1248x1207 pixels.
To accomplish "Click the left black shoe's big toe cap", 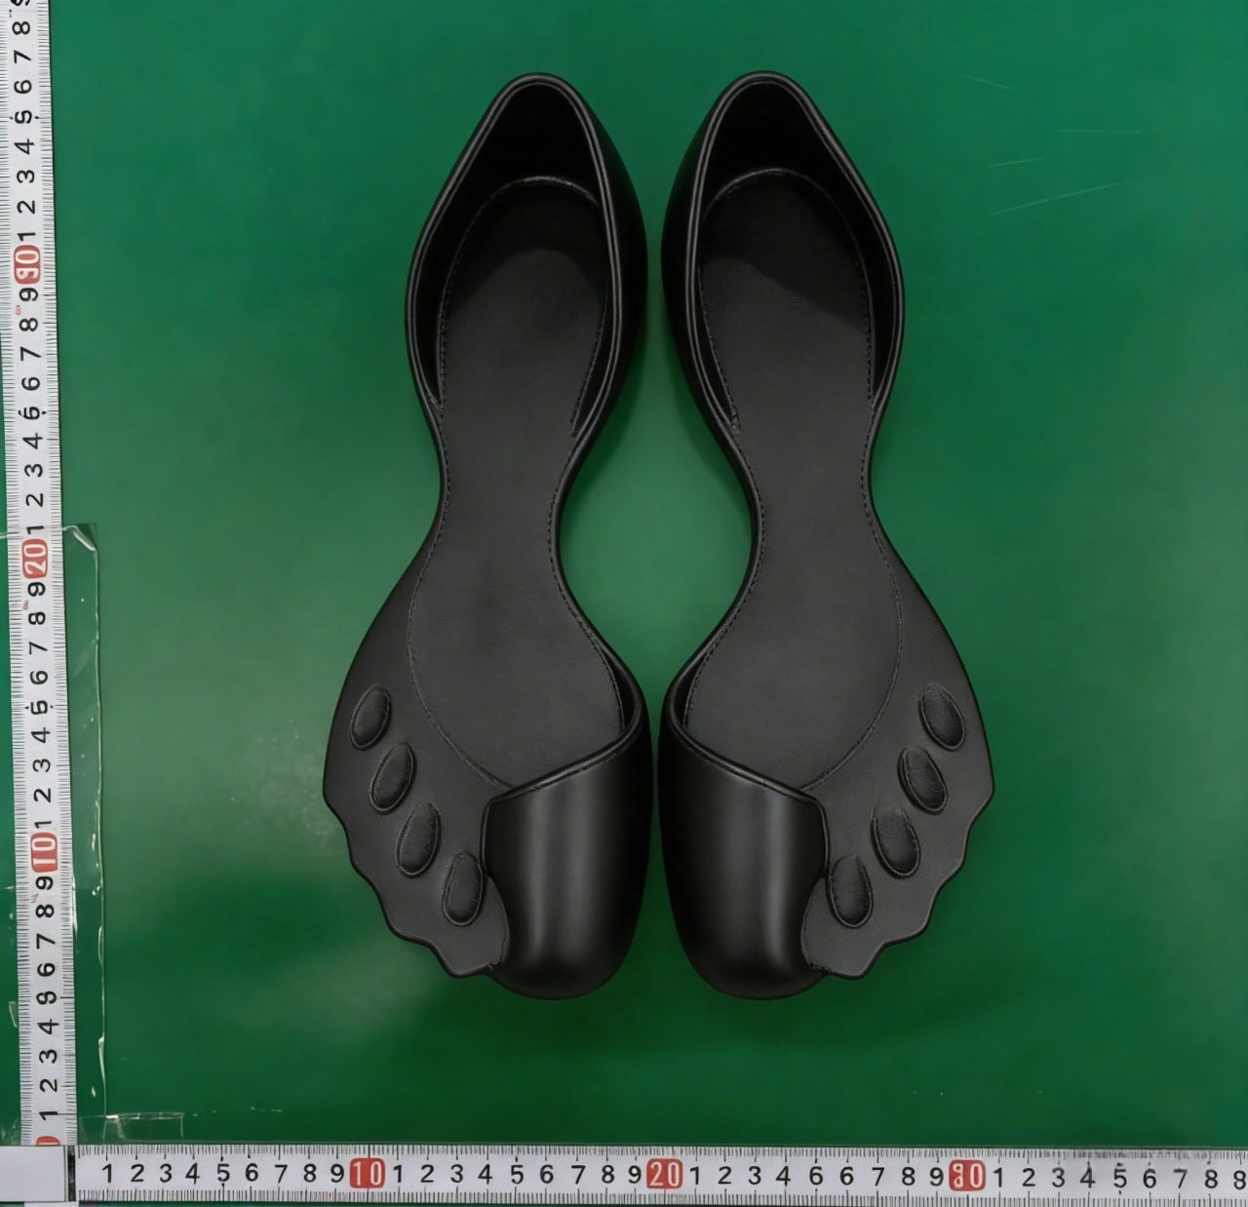I will 565,877.
